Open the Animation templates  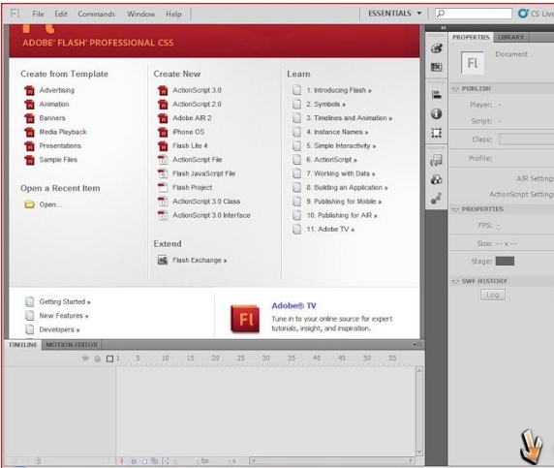(54, 104)
